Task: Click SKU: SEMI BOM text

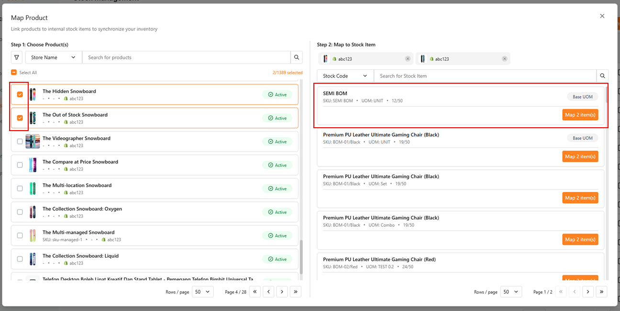Action: pos(338,101)
